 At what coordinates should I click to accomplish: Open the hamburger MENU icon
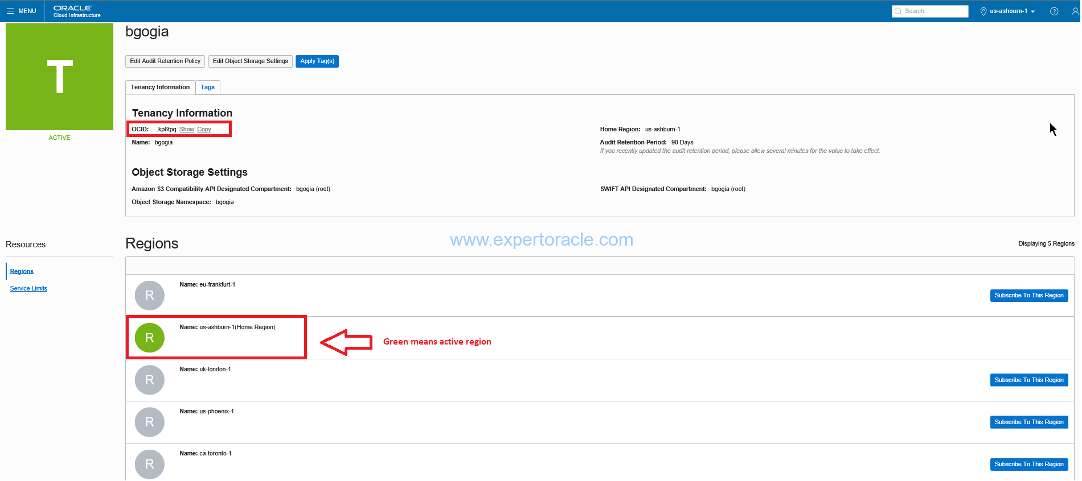[x=10, y=11]
